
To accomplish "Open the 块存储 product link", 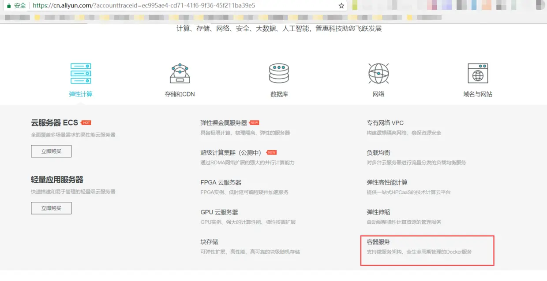I will pyautogui.click(x=209, y=242).
